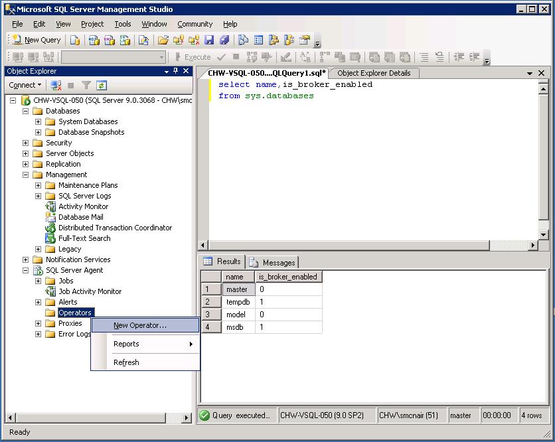This screenshot has height=442, width=555.
Task: Open the active files dropdown arrow beside tabs
Action: [530, 73]
